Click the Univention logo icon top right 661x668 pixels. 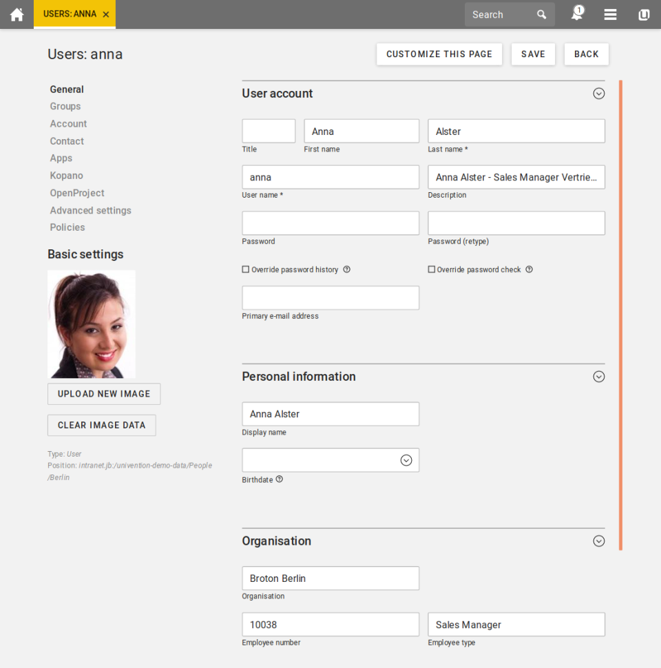[x=643, y=14]
